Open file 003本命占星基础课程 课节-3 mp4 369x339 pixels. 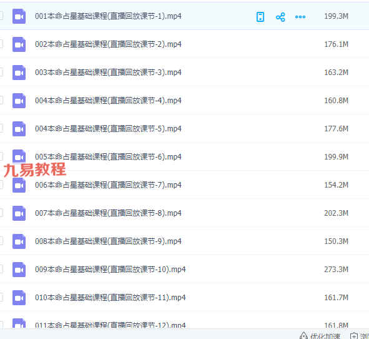pos(108,73)
